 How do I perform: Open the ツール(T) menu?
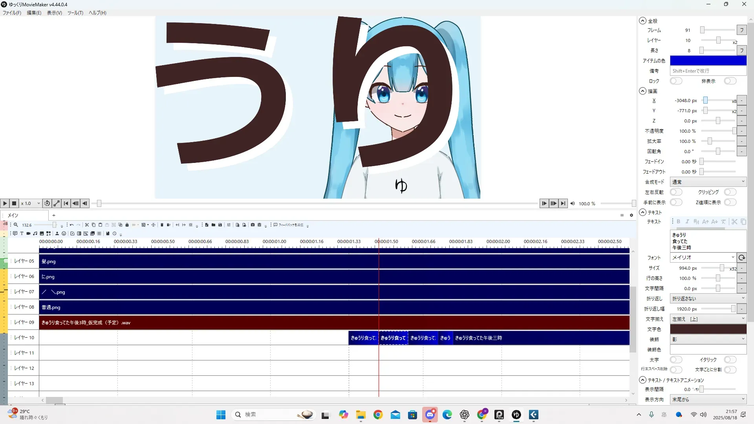(75, 13)
